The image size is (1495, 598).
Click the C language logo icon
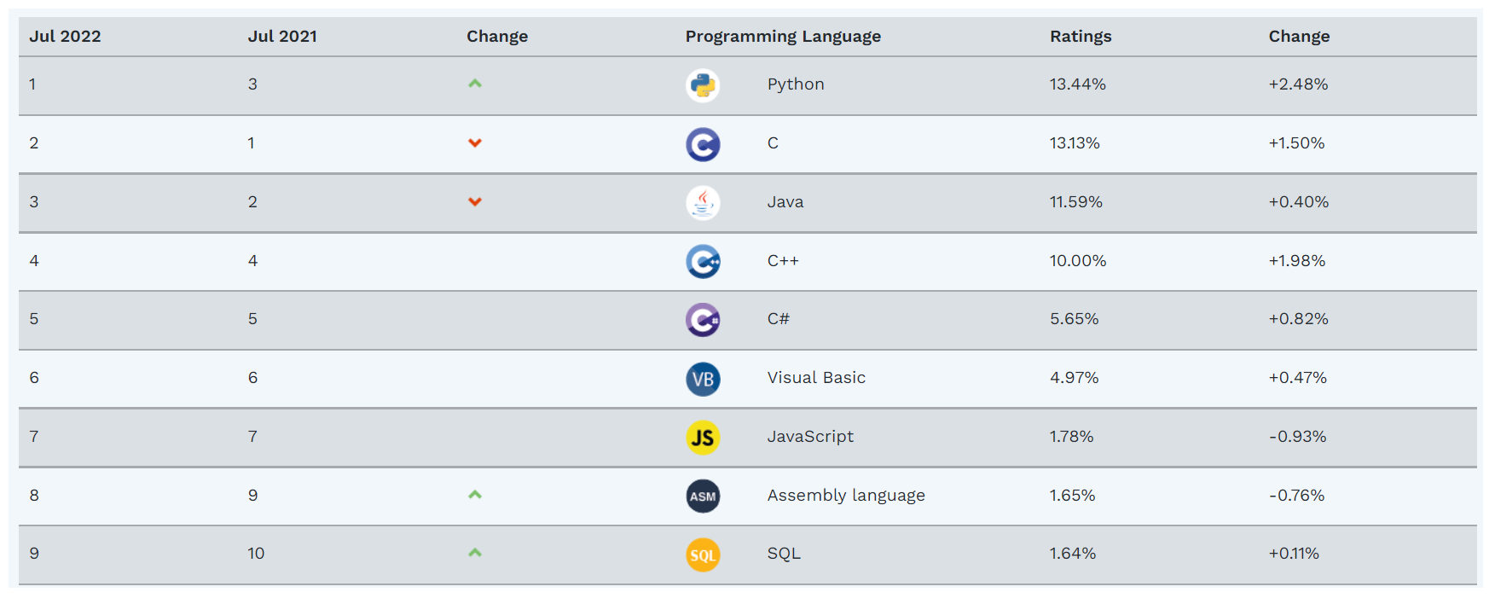coord(703,144)
